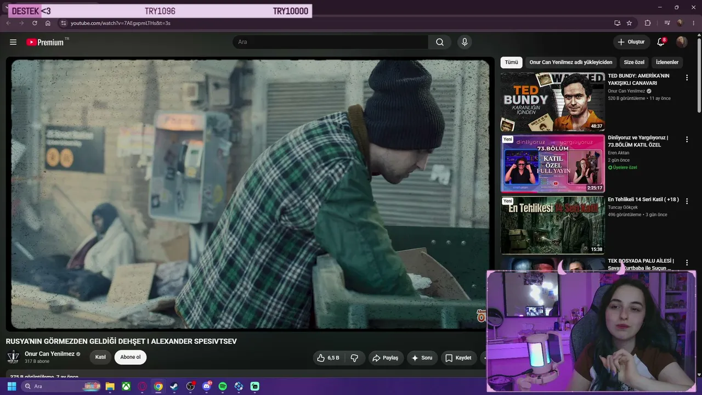The image size is (702, 395).
Task: Open OBS Studio from taskbar
Action: tap(190, 386)
